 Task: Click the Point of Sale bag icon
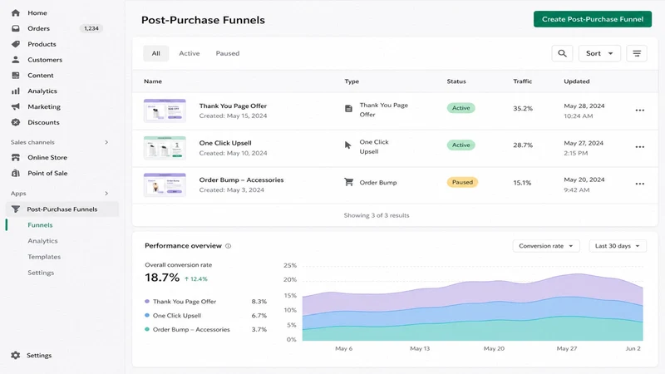(16, 173)
